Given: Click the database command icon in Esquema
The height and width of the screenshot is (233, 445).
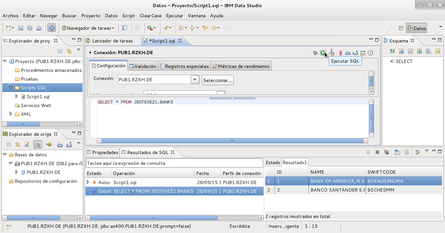Looking at the screenshot, I should pyautogui.click(x=429, y=51).
